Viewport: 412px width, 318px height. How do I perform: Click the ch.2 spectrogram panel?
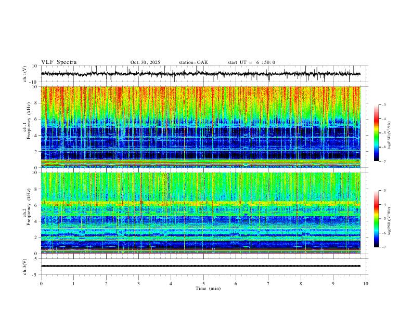pos(201,213)
